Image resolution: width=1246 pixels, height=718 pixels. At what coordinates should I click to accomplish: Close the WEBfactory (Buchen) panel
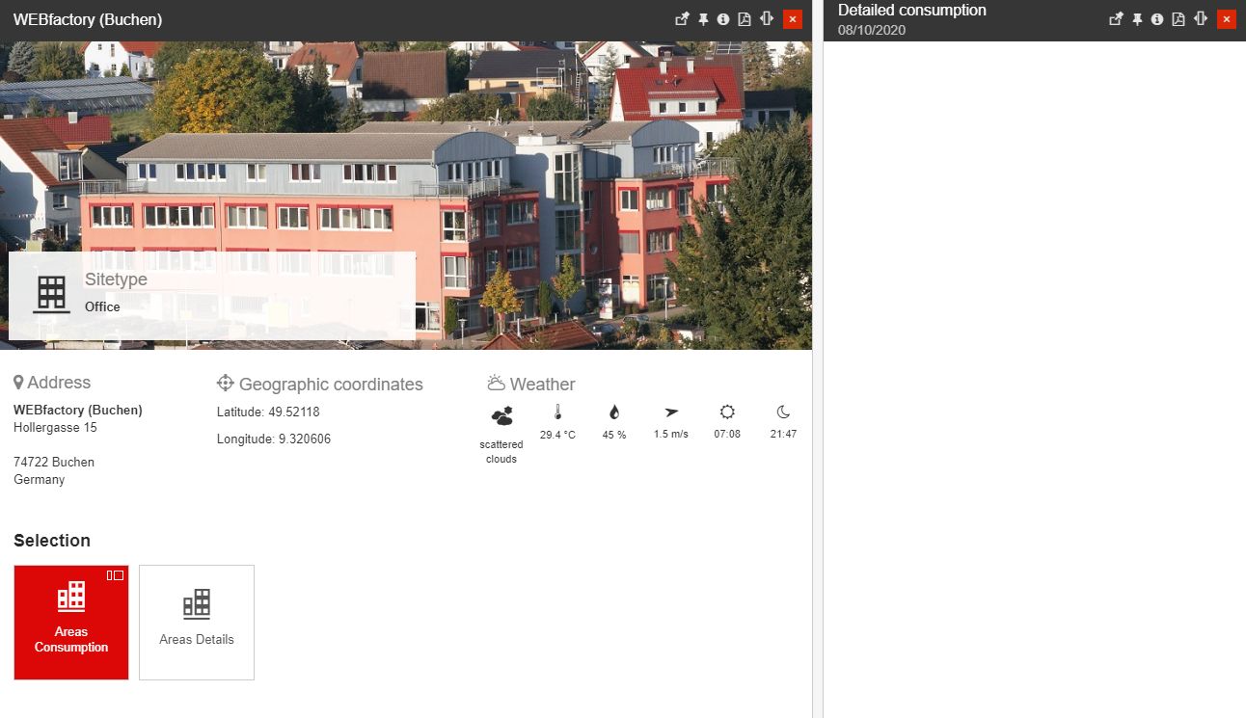click(x=793, y=19)
